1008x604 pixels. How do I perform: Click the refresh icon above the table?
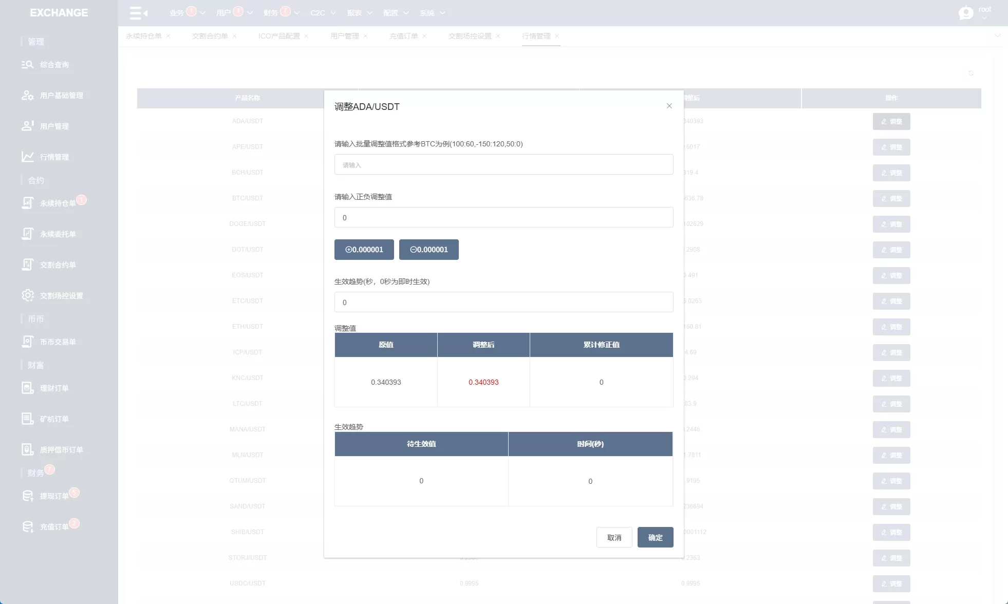(x=971, y=73)
